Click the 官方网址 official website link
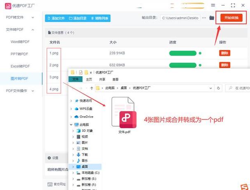The image size is (250, 190). (x=57, y=184)
